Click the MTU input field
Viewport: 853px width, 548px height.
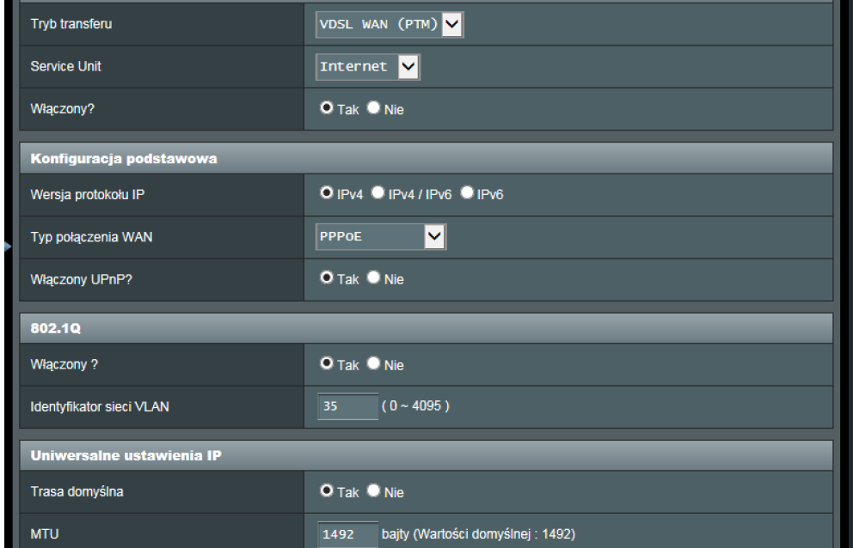pos(347,534)
